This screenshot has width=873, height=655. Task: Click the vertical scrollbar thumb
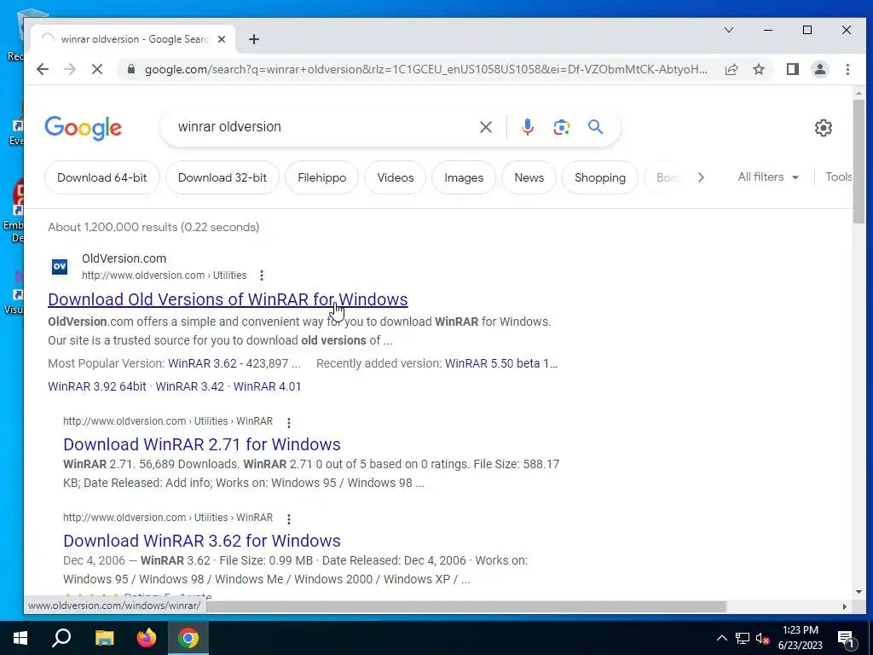tap(859, 161)
